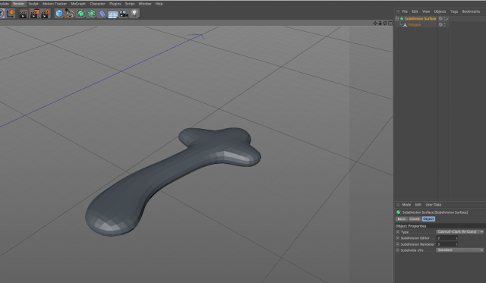Click the Subdivision Surface layer swatch box

[440, 18]
